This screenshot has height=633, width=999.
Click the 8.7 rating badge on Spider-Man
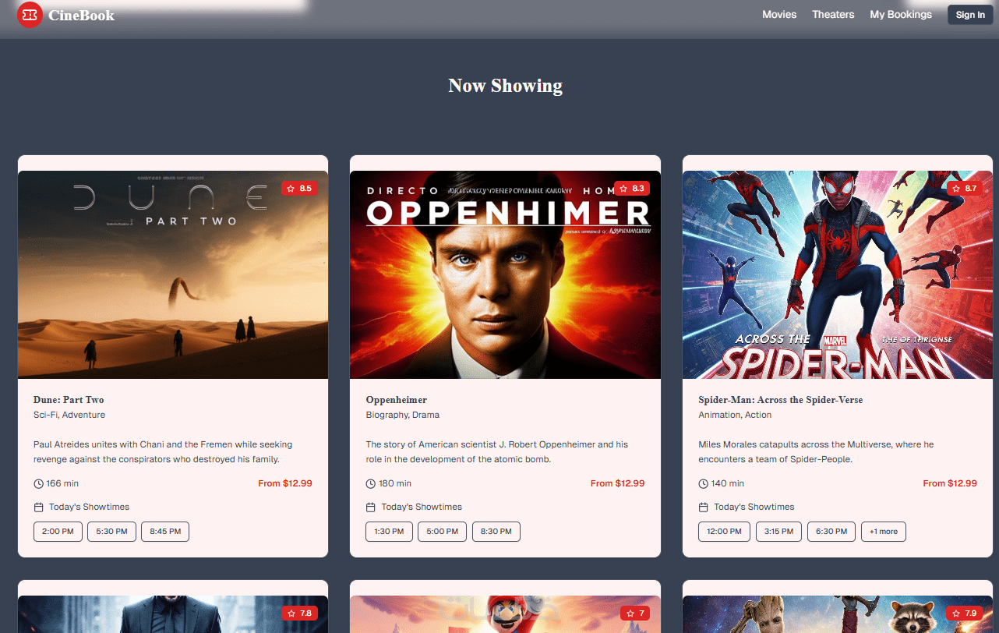pos(965,189)
